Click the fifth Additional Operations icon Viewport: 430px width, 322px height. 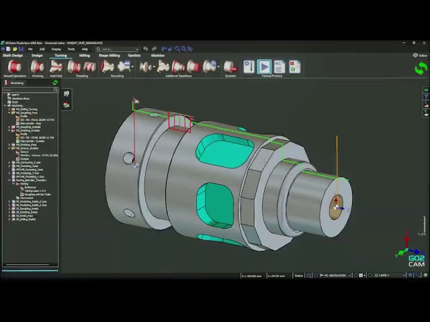click(x=210, y=66)
